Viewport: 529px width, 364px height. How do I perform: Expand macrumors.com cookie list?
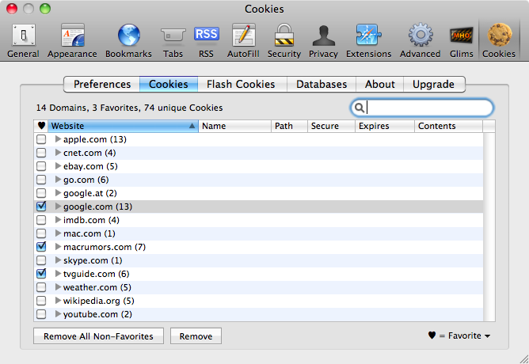point(58,247)
